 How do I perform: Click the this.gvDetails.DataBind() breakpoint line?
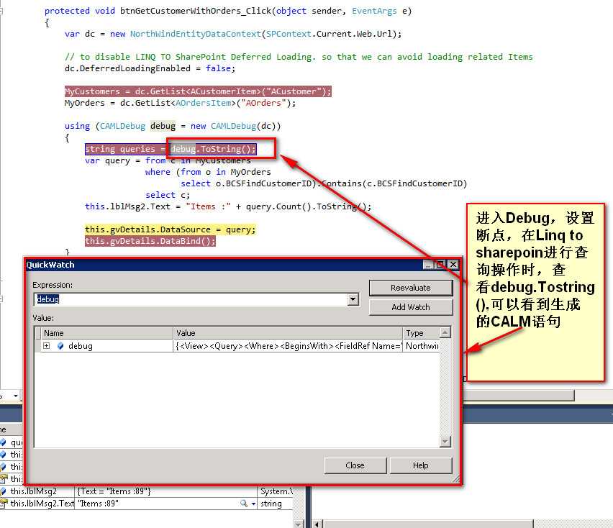point(150,241)
